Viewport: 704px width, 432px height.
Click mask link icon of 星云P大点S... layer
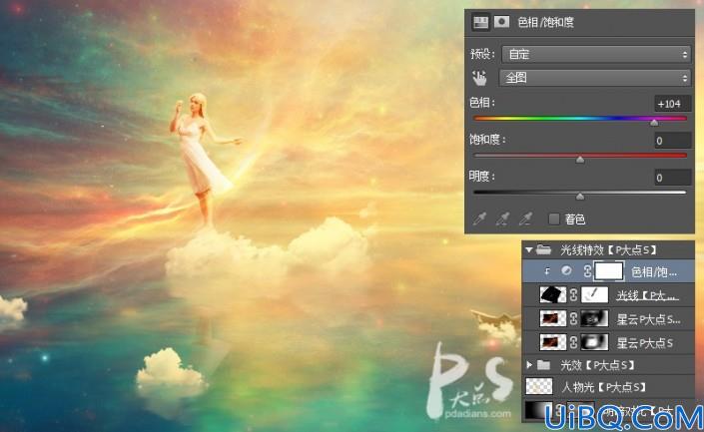[x=573, y=319]
